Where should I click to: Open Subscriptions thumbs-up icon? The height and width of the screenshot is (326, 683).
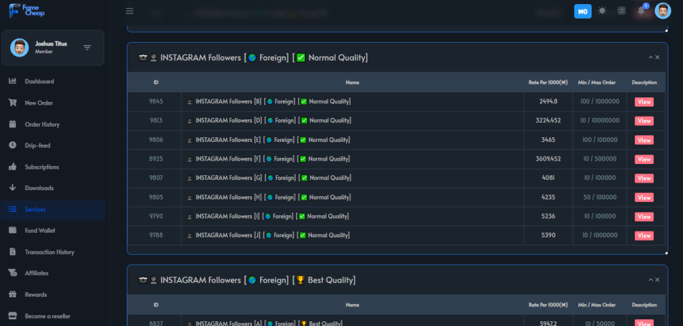point(13,167)
